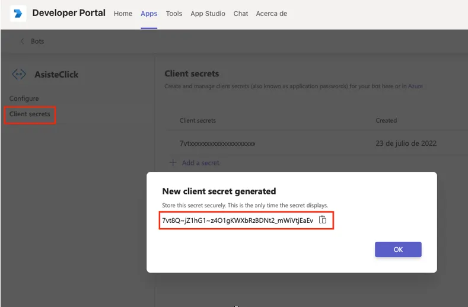Copy the generated secret with clipboard icon
The image size is (468, 307).
pos(323,220)
